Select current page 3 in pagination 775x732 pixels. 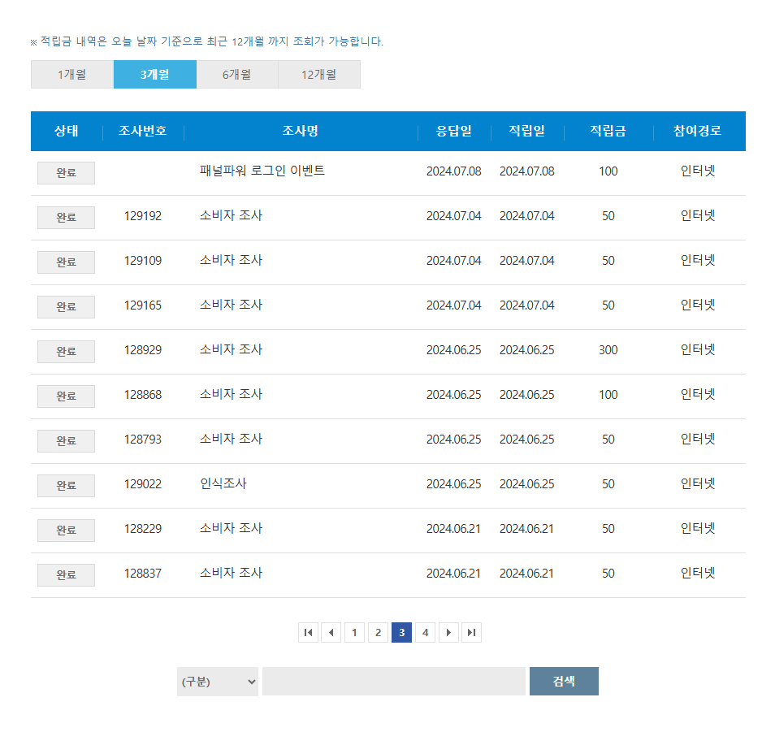click(401, 632)
